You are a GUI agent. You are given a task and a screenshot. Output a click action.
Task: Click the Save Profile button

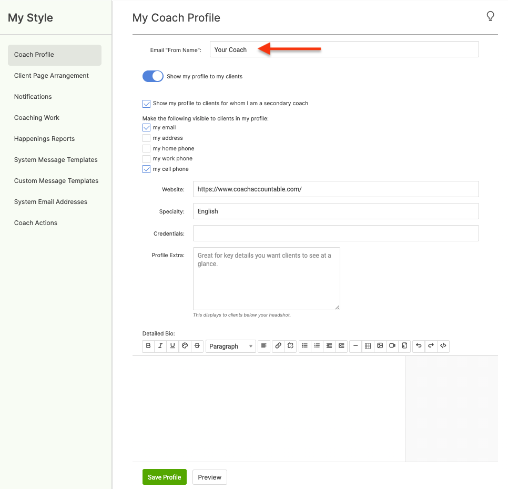[164, 477]
